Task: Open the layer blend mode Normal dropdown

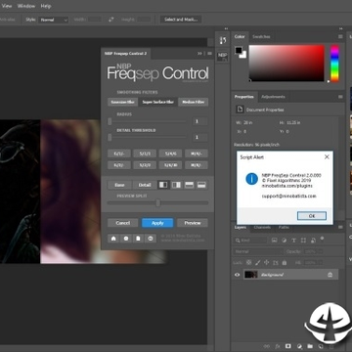Action: (258, 251)
